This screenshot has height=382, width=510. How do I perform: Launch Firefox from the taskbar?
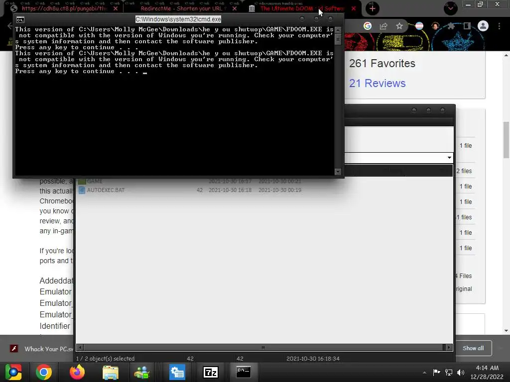pyautogui.click(x=77, y=372)
